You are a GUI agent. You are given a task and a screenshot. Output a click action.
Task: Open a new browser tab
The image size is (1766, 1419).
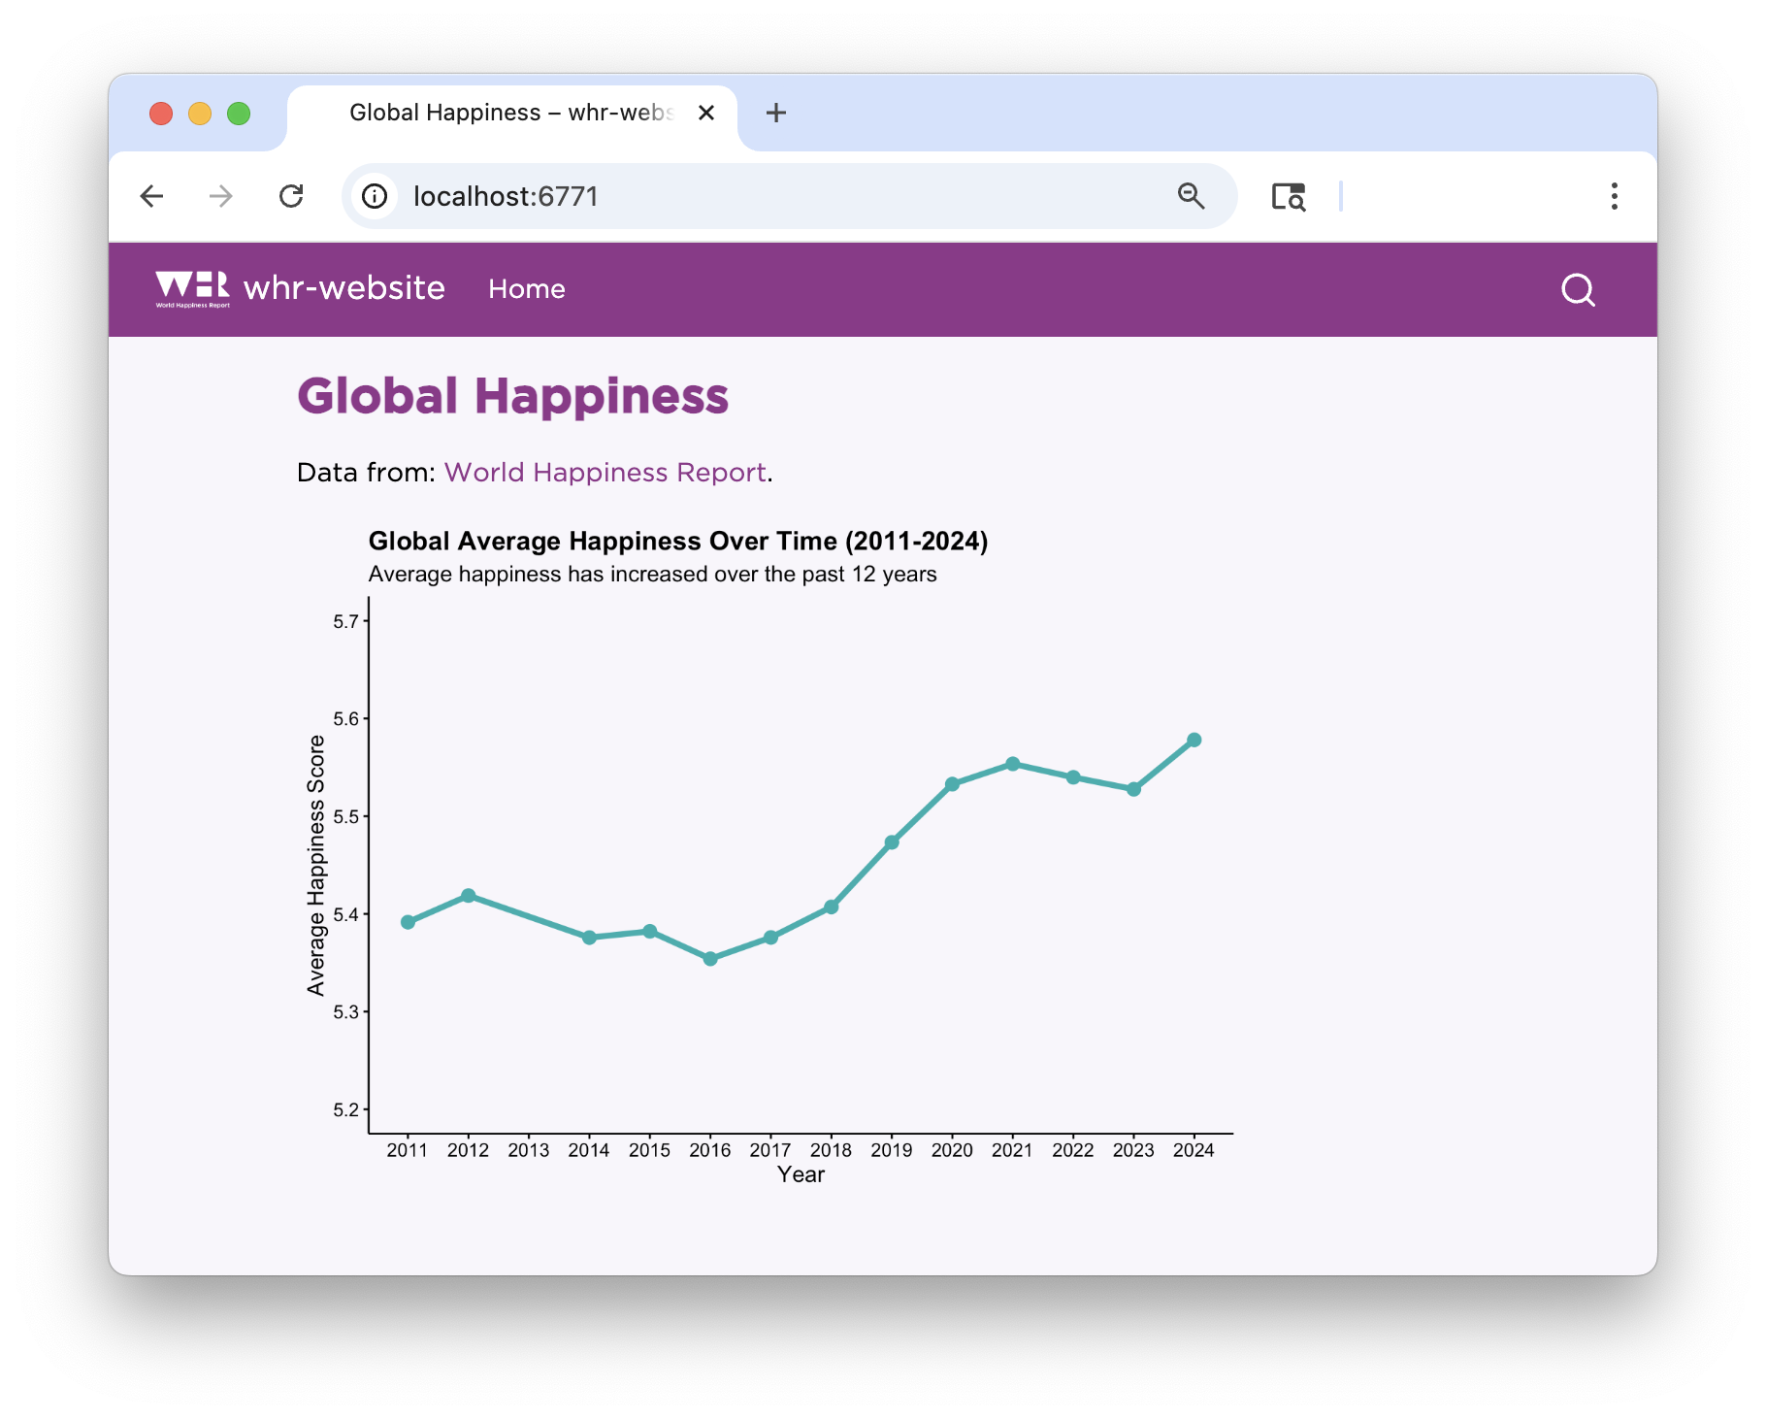click(x=775, y=114)
